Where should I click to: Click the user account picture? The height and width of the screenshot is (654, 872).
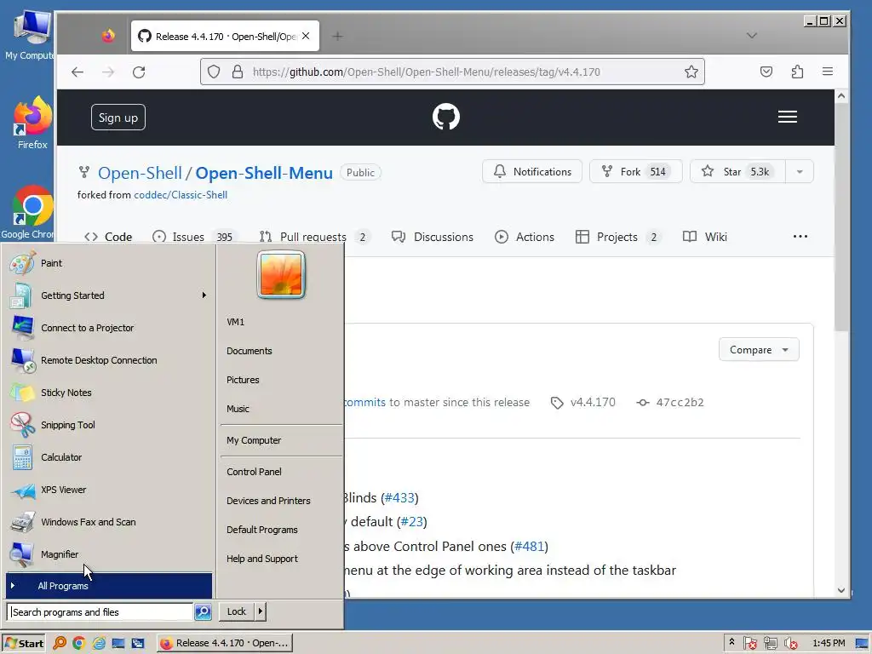(281, 275)
